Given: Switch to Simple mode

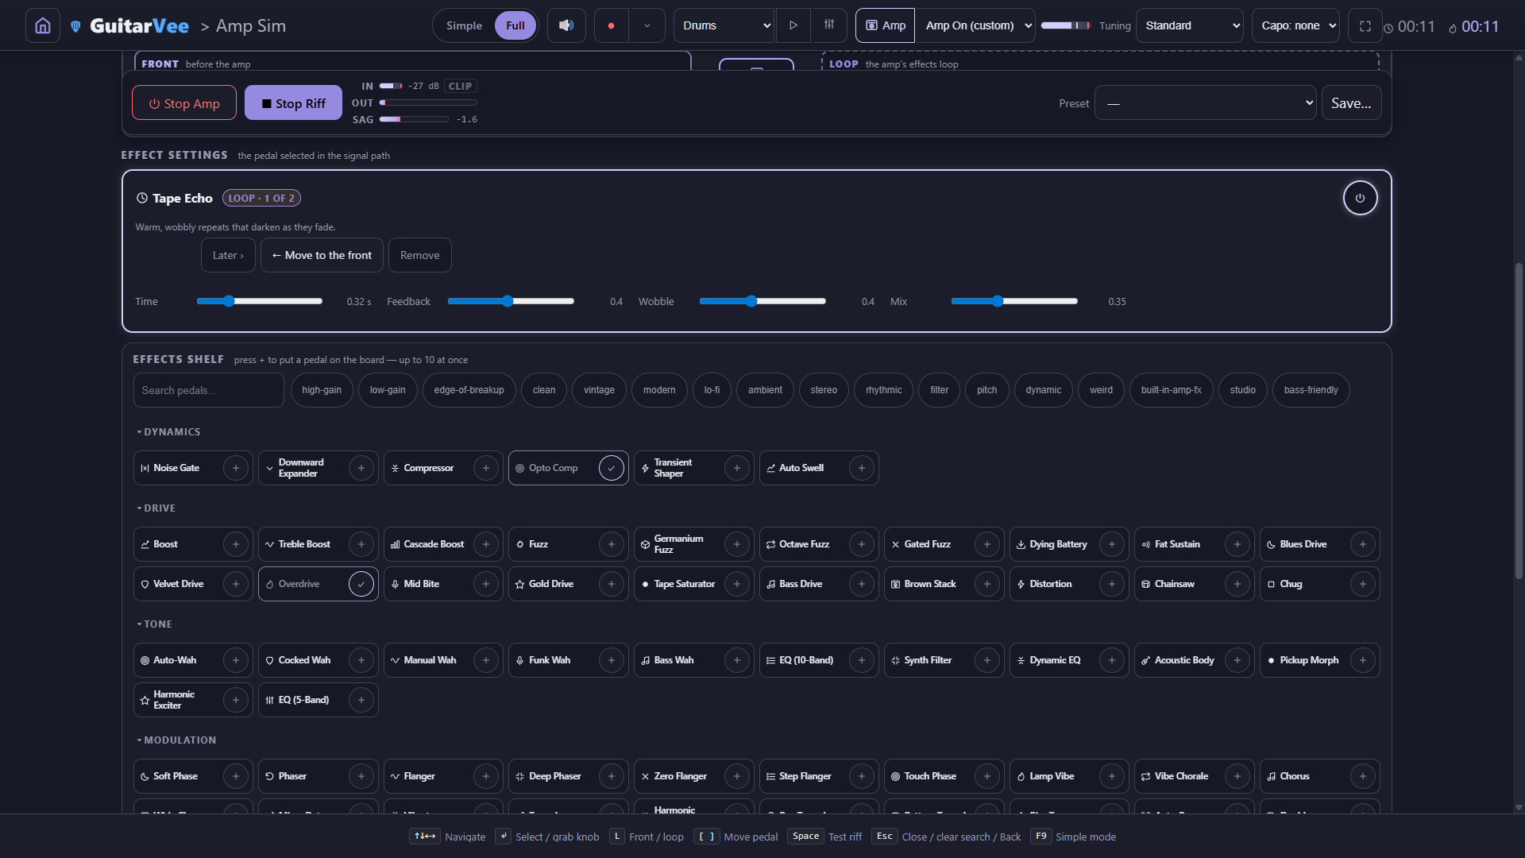Looking at the screenshot, I should click(464, 25).
